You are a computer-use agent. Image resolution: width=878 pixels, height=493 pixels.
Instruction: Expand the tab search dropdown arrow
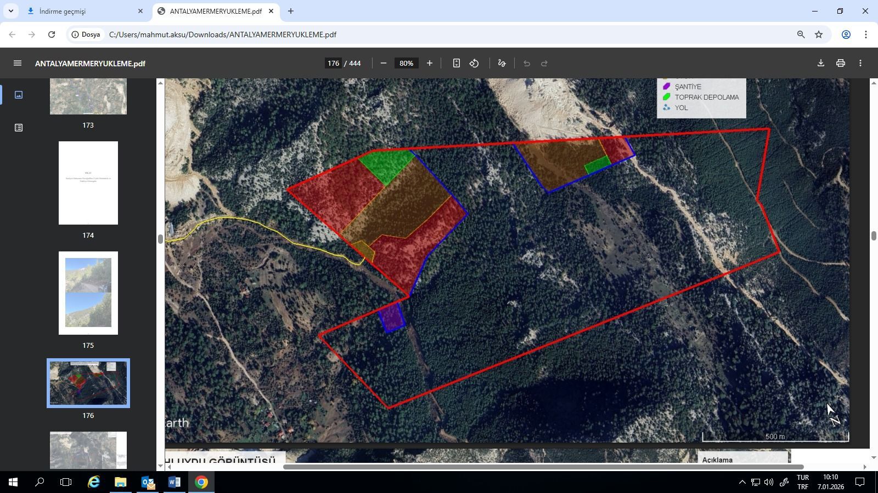(x=10, y=11)
